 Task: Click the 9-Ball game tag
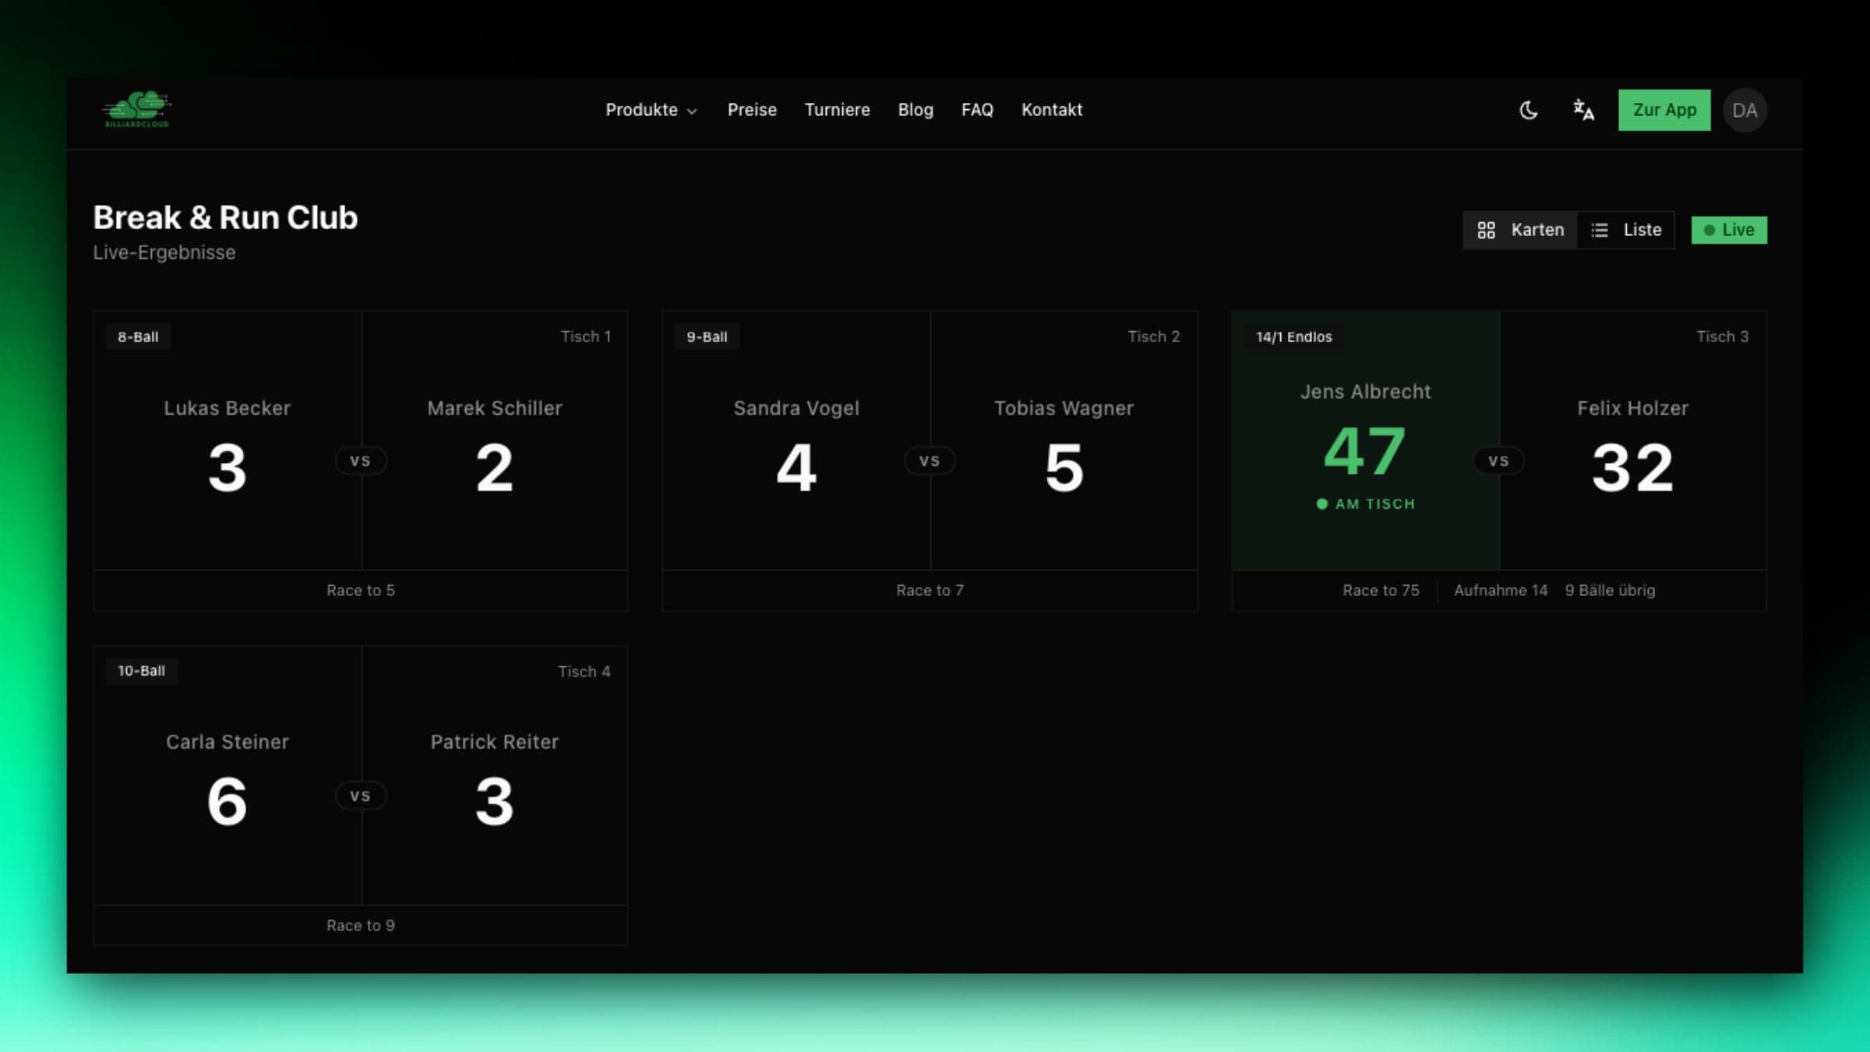[707, 337]
